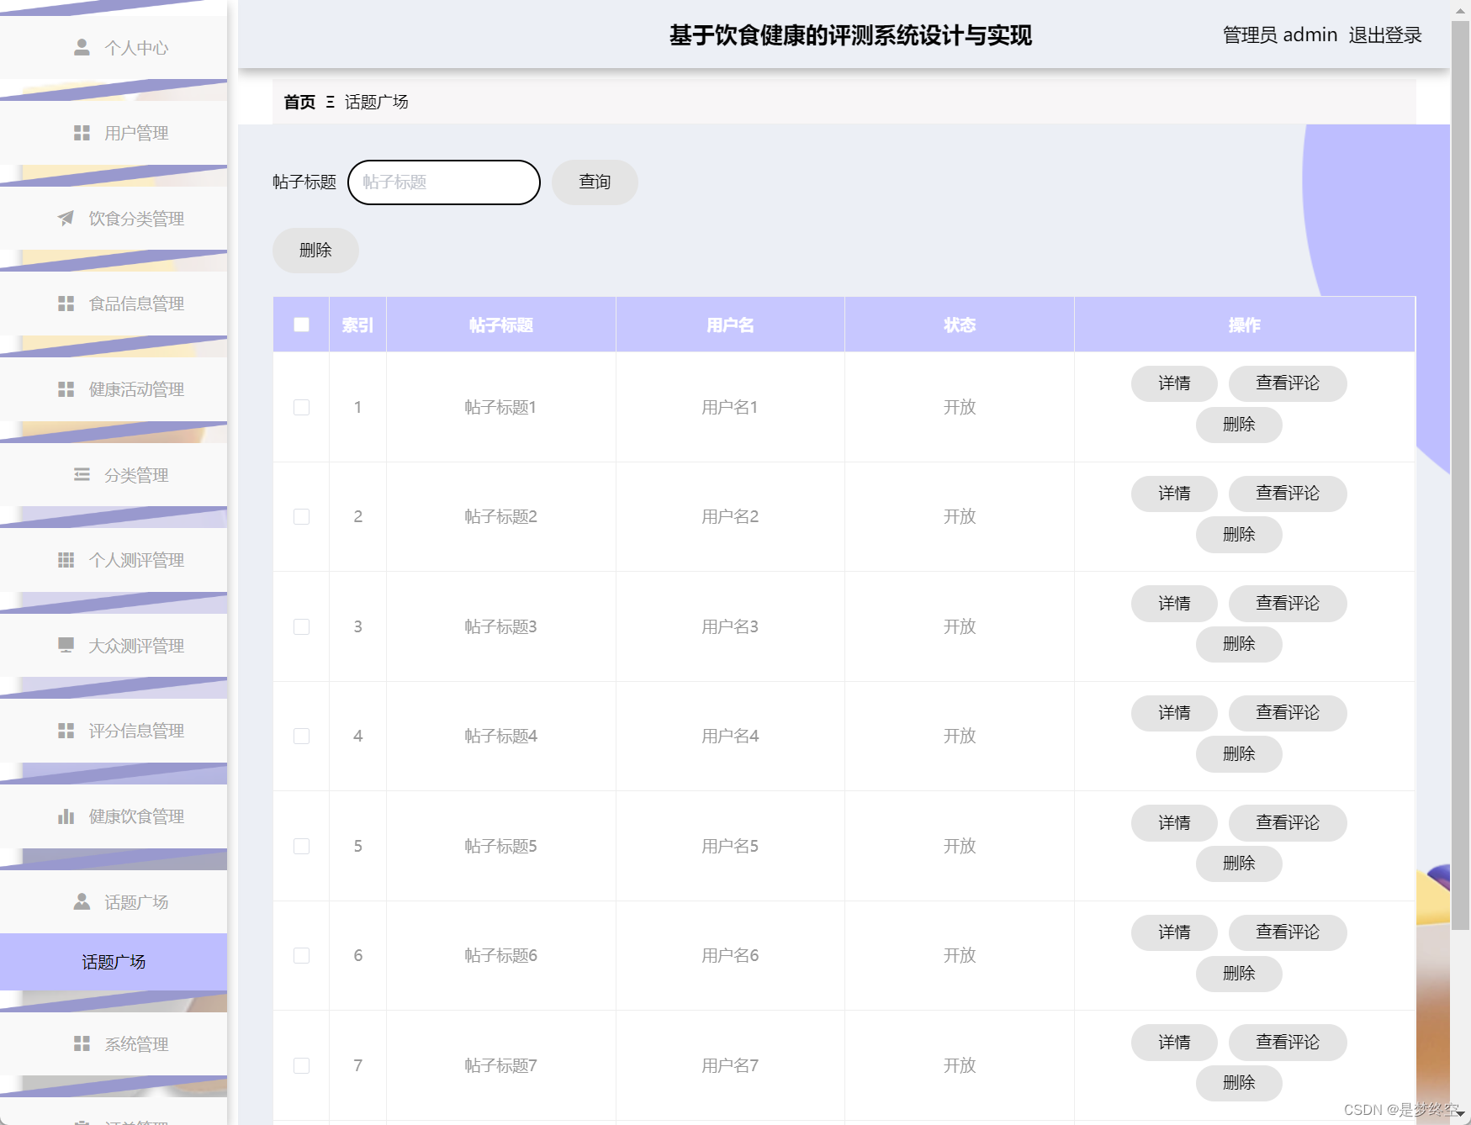Viewport: 1471px width, 1125px height.
Task: Click the 帖子标题 column header
Action: point(500,325)
